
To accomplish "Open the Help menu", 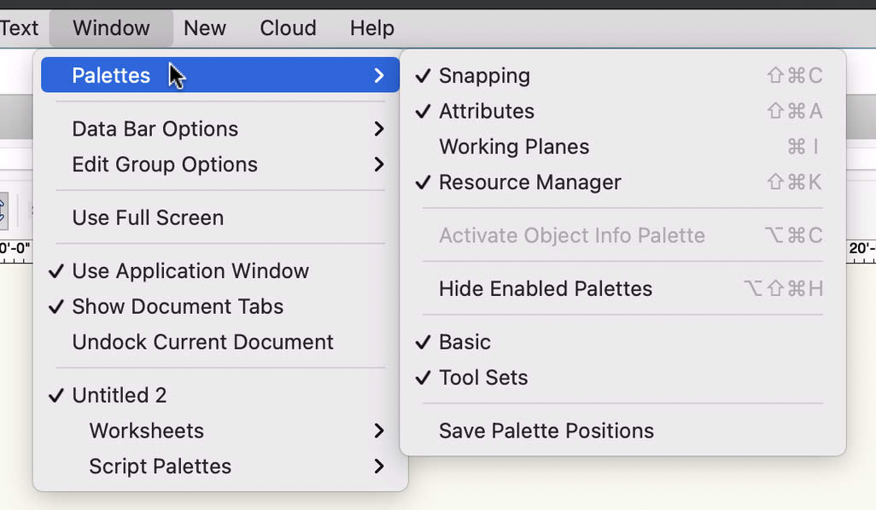I will click(x=371, y=28).
